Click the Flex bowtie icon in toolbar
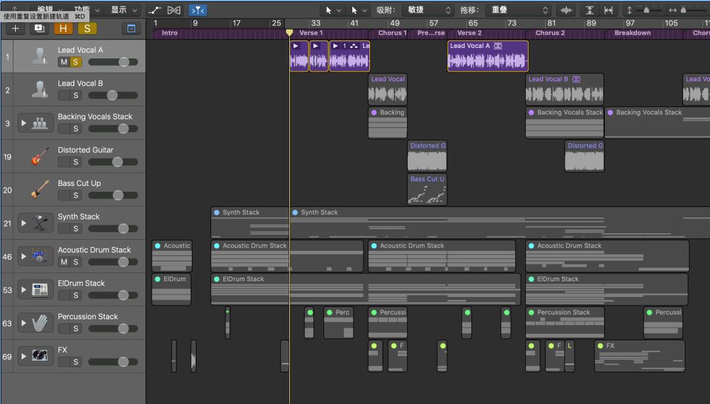 pos(174,10)
